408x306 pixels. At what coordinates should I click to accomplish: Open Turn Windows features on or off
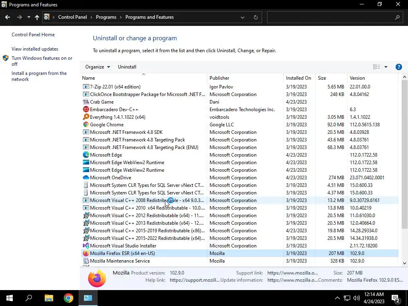pos(42,61)
